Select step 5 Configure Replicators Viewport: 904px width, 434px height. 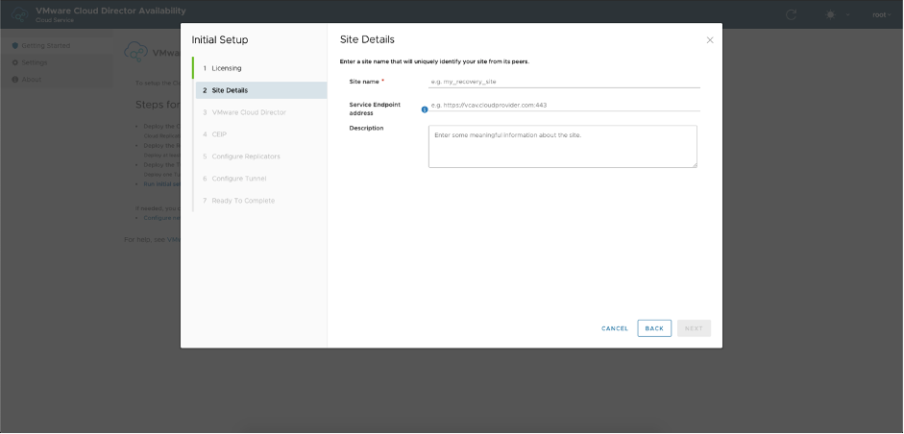point(245,157)
